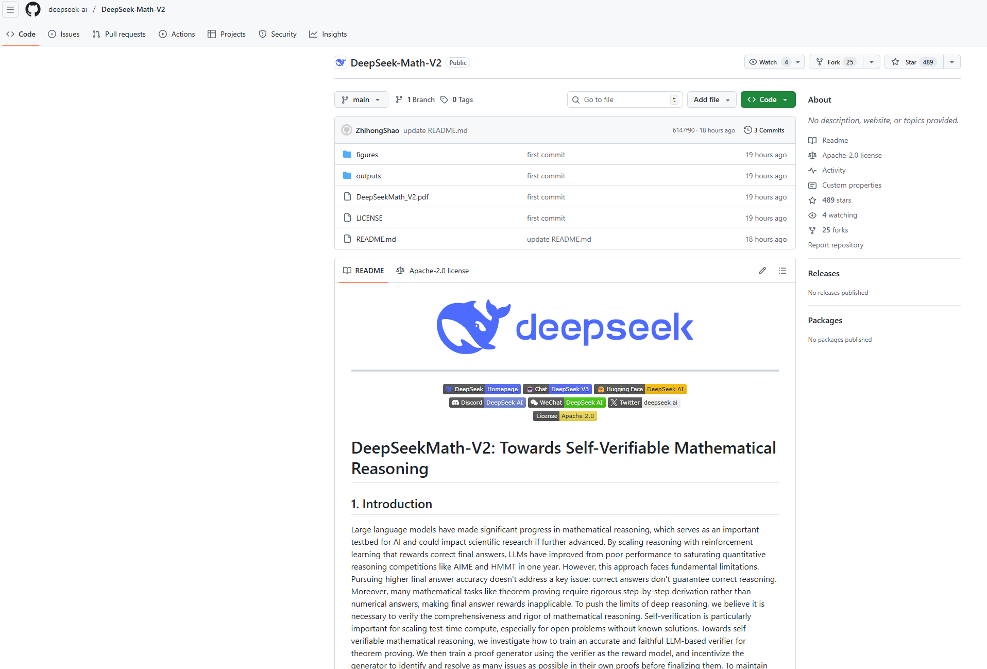The image size is (987, 669).
Task: Open the hamburger navigation menu
Action: click(x=10, y=9)
